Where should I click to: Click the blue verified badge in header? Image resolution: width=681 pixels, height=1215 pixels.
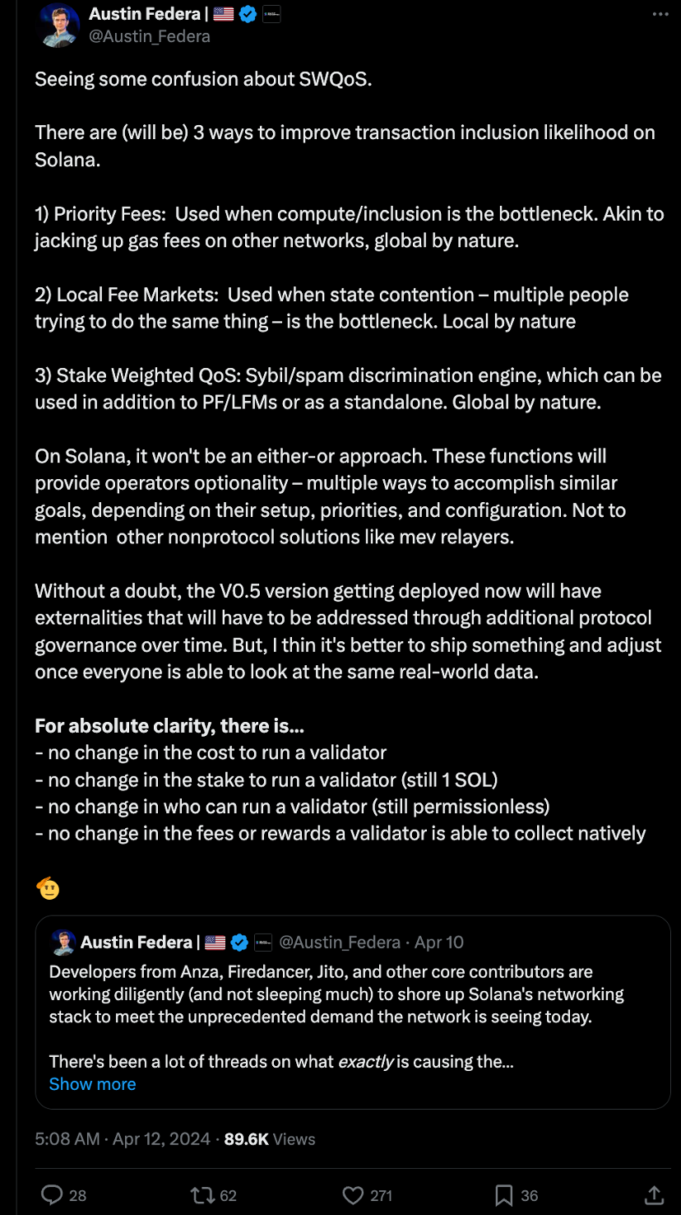[248, 14]
